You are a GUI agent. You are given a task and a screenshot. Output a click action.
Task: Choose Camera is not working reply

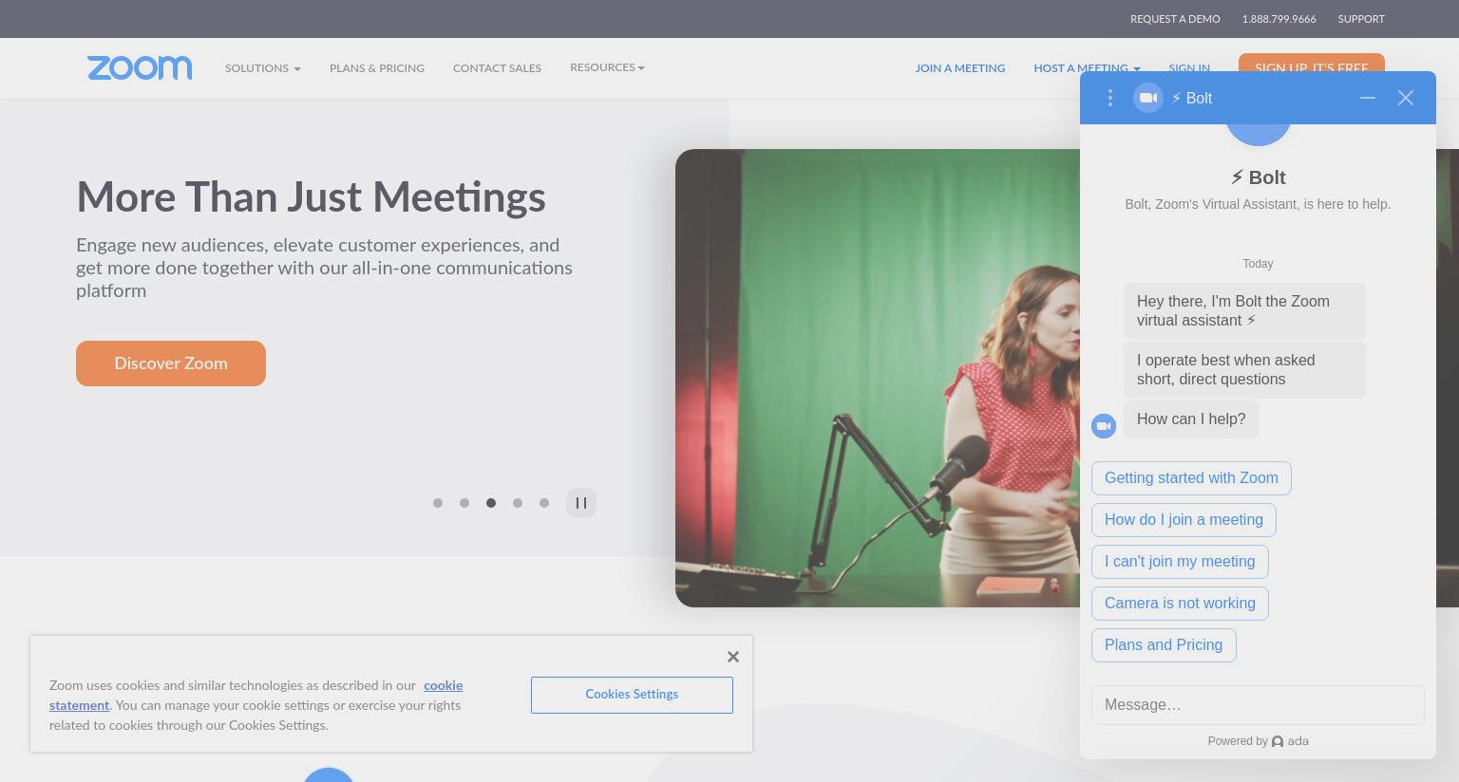pyautogui.click(x=1180, y=604)
